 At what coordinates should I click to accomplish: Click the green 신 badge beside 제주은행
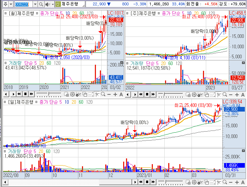click(x=58, y=4)
